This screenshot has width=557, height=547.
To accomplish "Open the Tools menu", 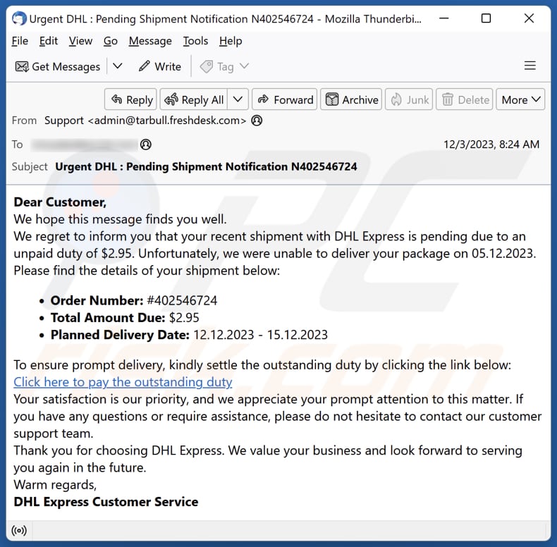I will (195, 41).
